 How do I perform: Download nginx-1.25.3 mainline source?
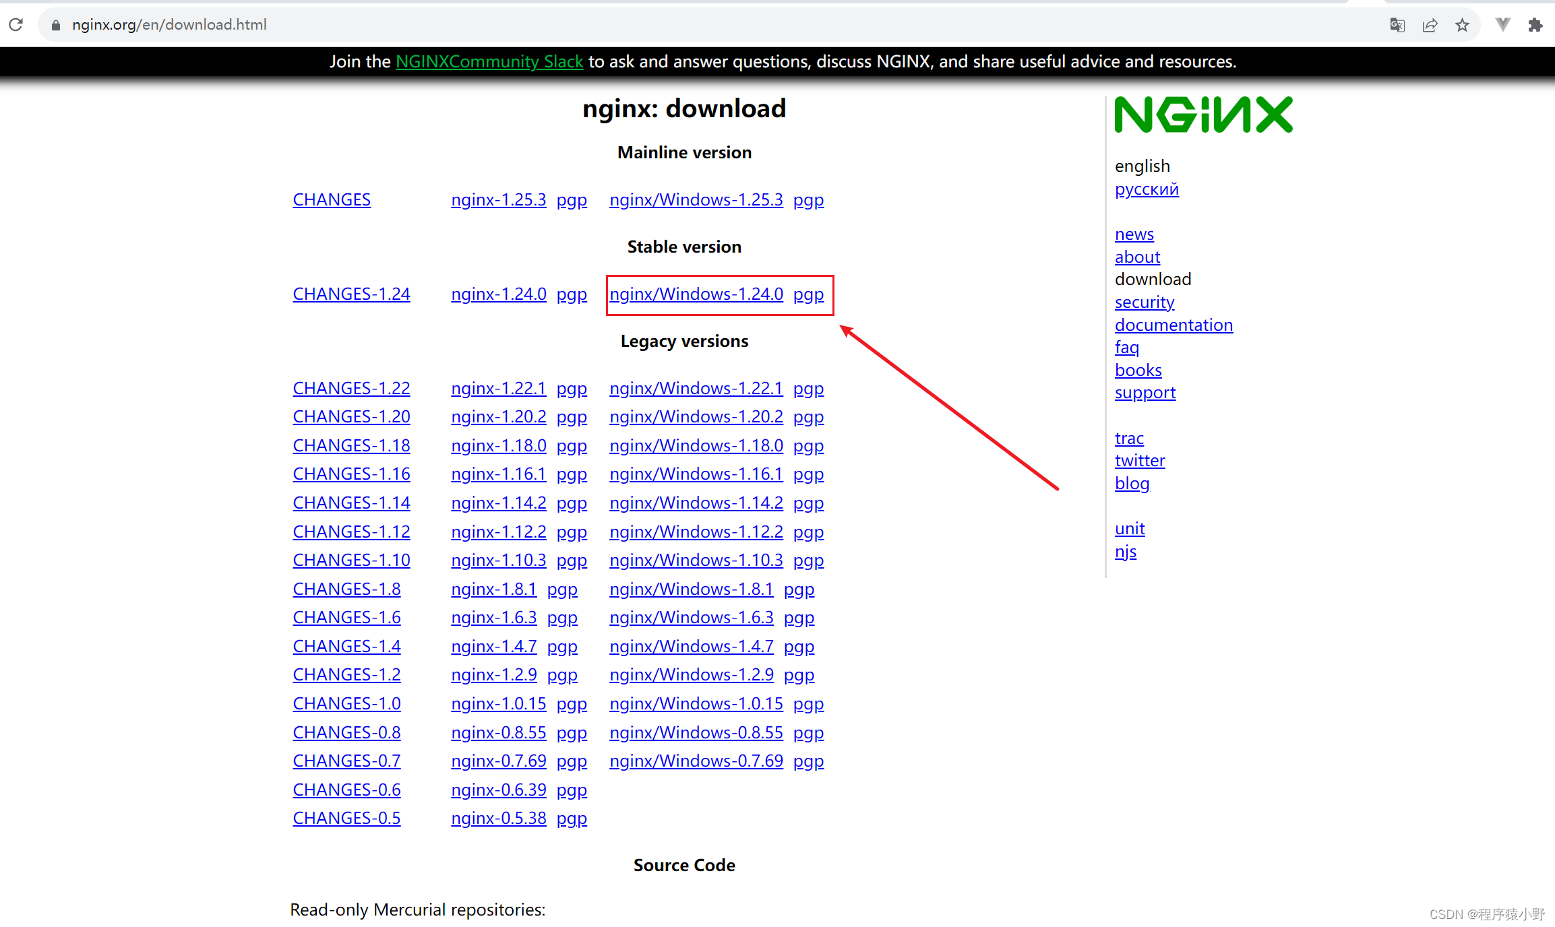[498, 200]
